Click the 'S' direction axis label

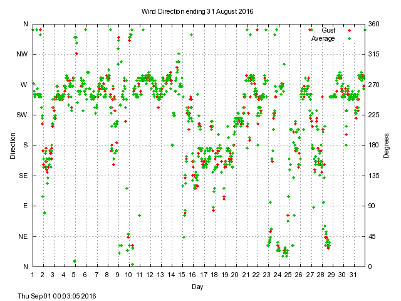[25, 145]
